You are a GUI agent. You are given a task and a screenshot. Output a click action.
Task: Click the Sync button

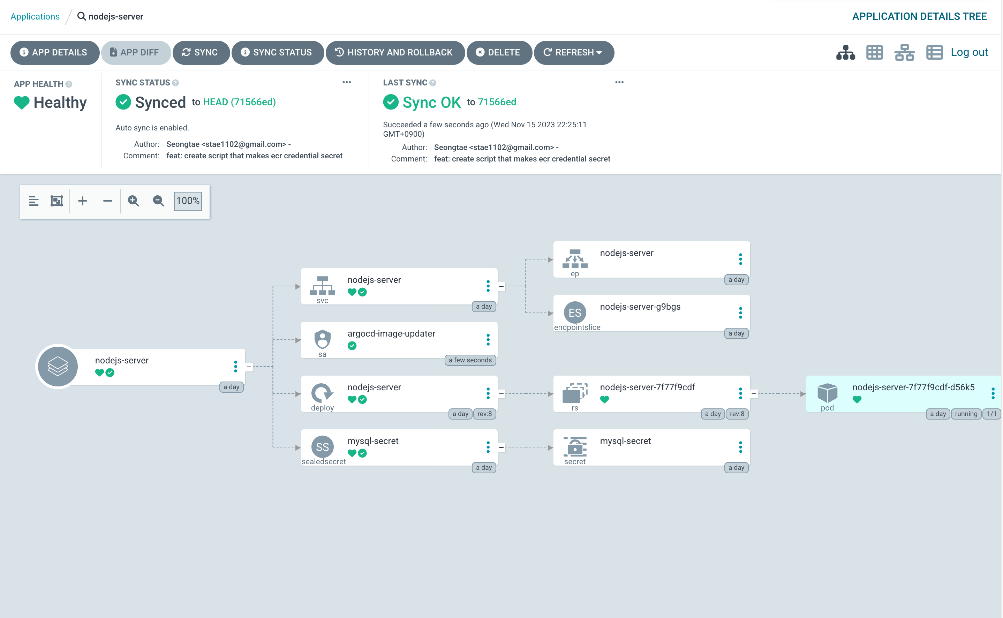[x=201, y=52]
